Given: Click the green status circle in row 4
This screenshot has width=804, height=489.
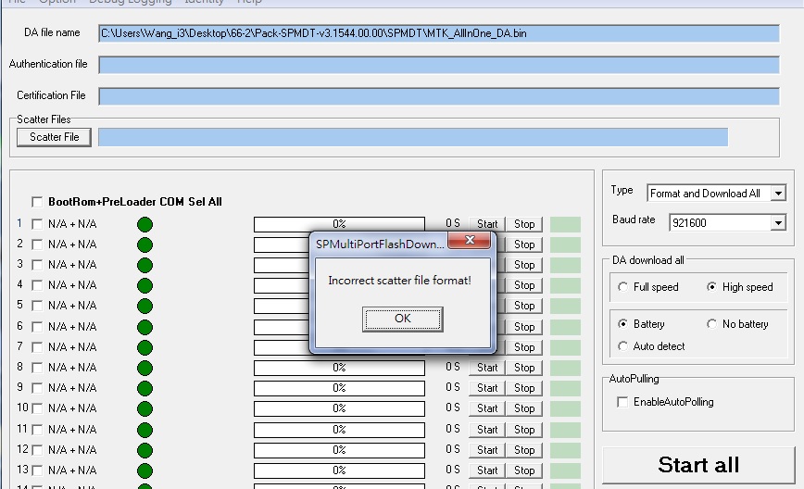Looking at the screenshot, I should point(144,285).
